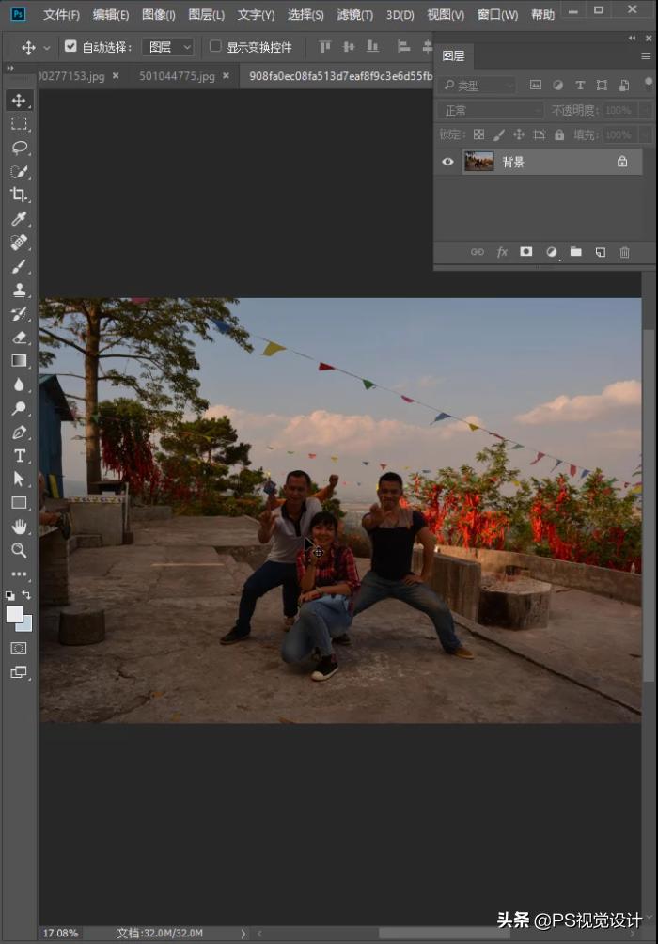Select the Crop tool
This screenshot has height=944, width=658.
point(19,196)
